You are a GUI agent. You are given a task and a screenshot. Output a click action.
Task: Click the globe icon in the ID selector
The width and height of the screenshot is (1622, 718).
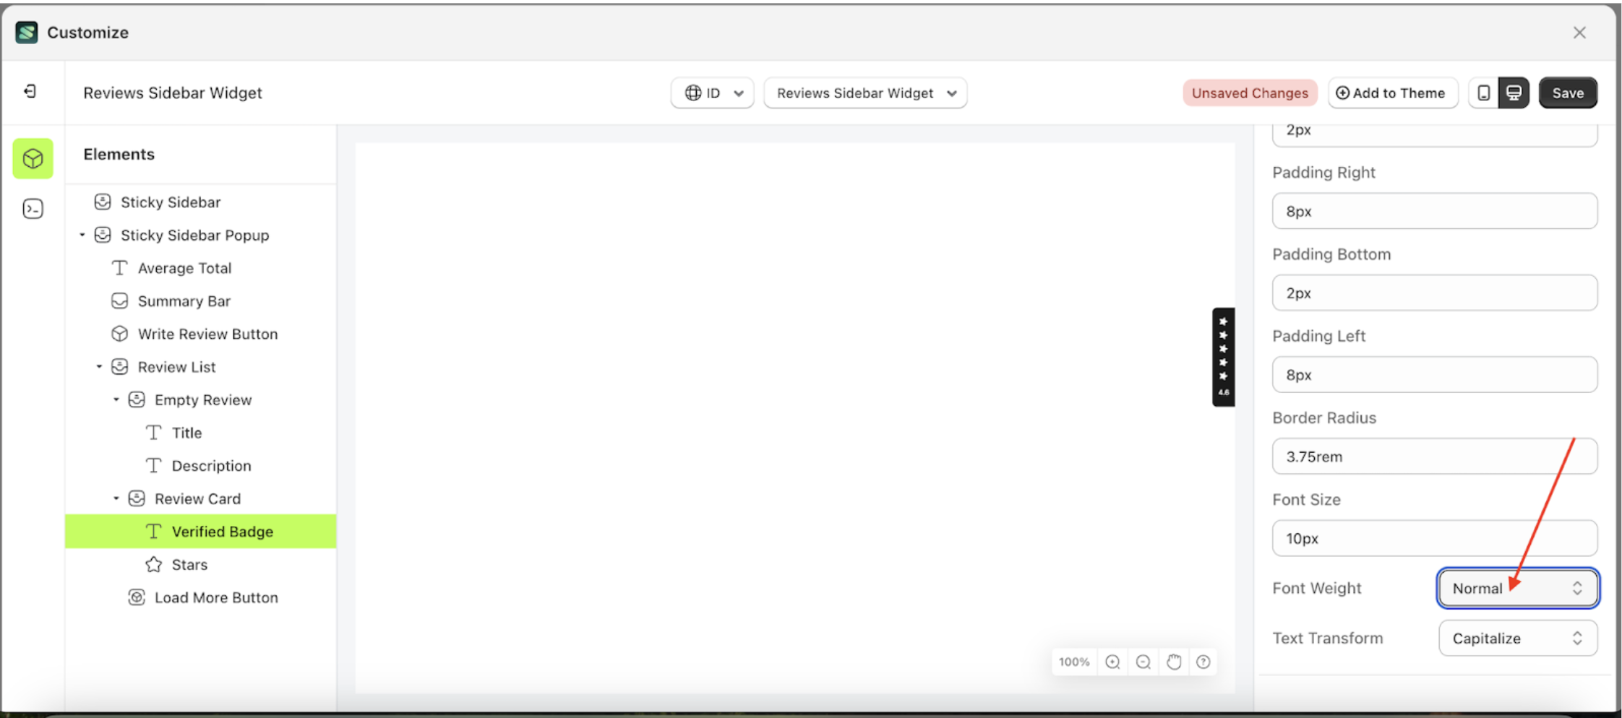[x=693, y=92]
